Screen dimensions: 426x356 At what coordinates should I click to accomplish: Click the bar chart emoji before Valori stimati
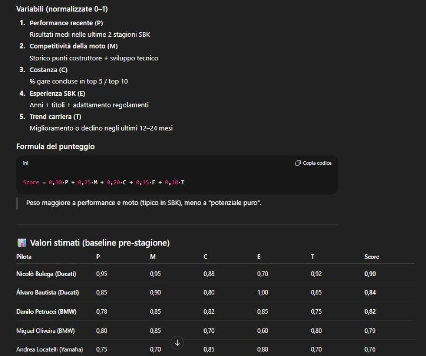tap(22, 242)
